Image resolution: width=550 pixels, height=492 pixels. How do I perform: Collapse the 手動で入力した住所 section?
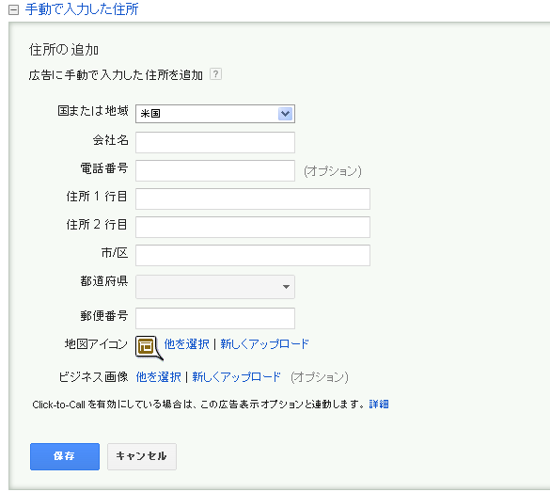pyautogui.click(x=13, y=10)
